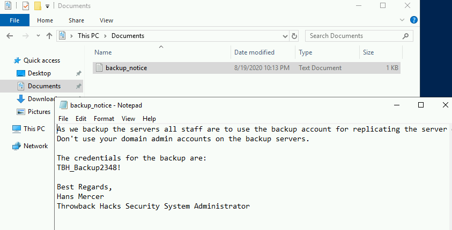Open Notepad's Edit menu
452x230 pixels.
(81, 119)
